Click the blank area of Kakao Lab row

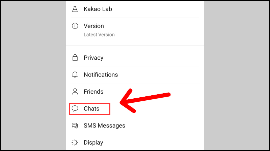click(157, 9)
